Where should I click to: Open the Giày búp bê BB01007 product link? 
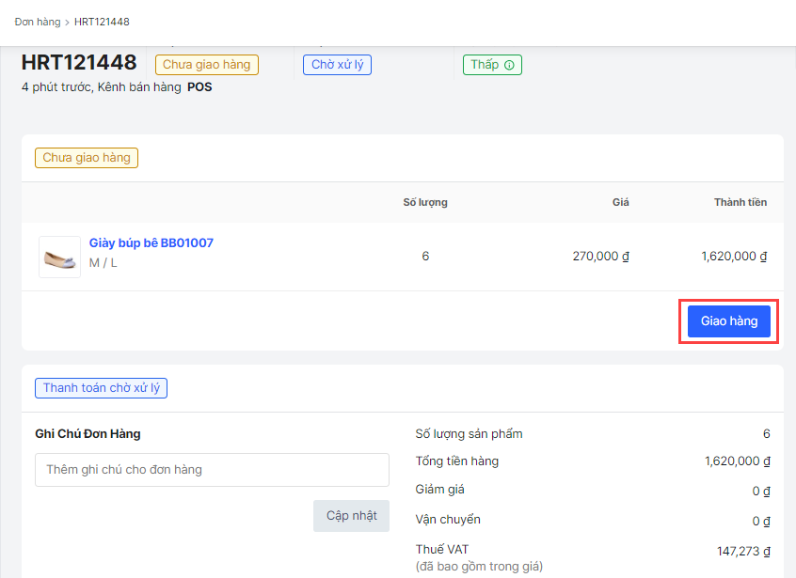click(151, 243)
